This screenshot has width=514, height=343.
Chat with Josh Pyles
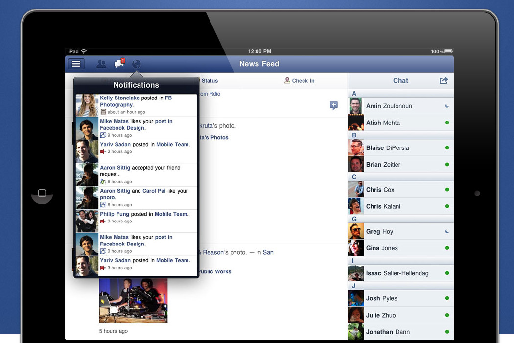[400, 298]
